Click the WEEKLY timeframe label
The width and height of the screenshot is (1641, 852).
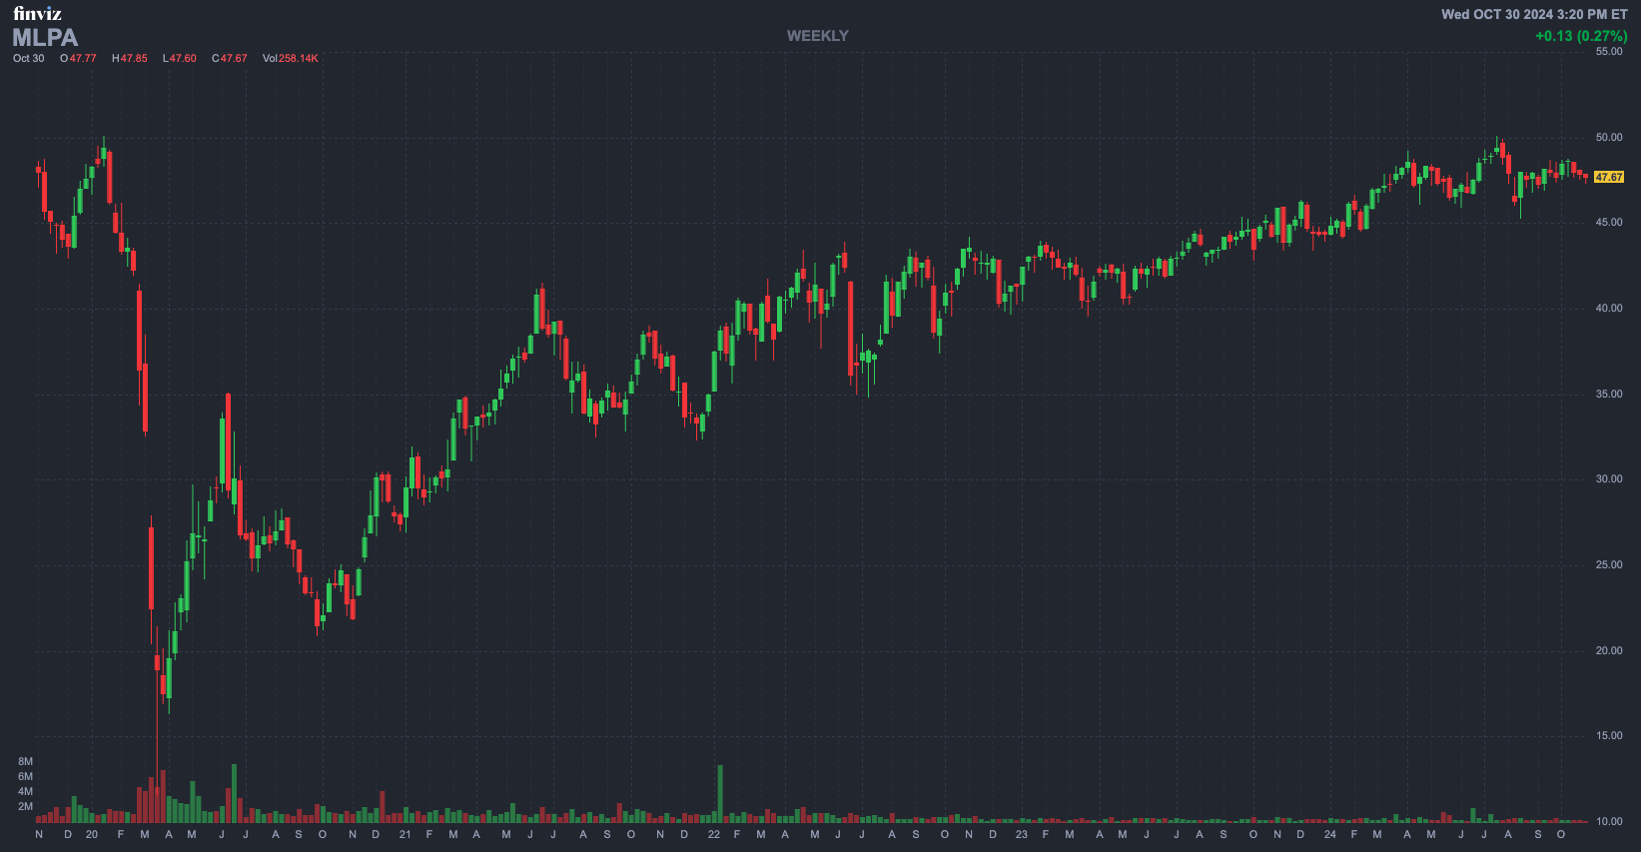817,36
